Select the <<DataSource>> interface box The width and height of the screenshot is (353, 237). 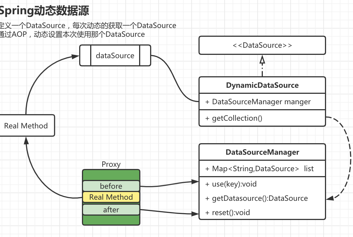tap(262, 45)
